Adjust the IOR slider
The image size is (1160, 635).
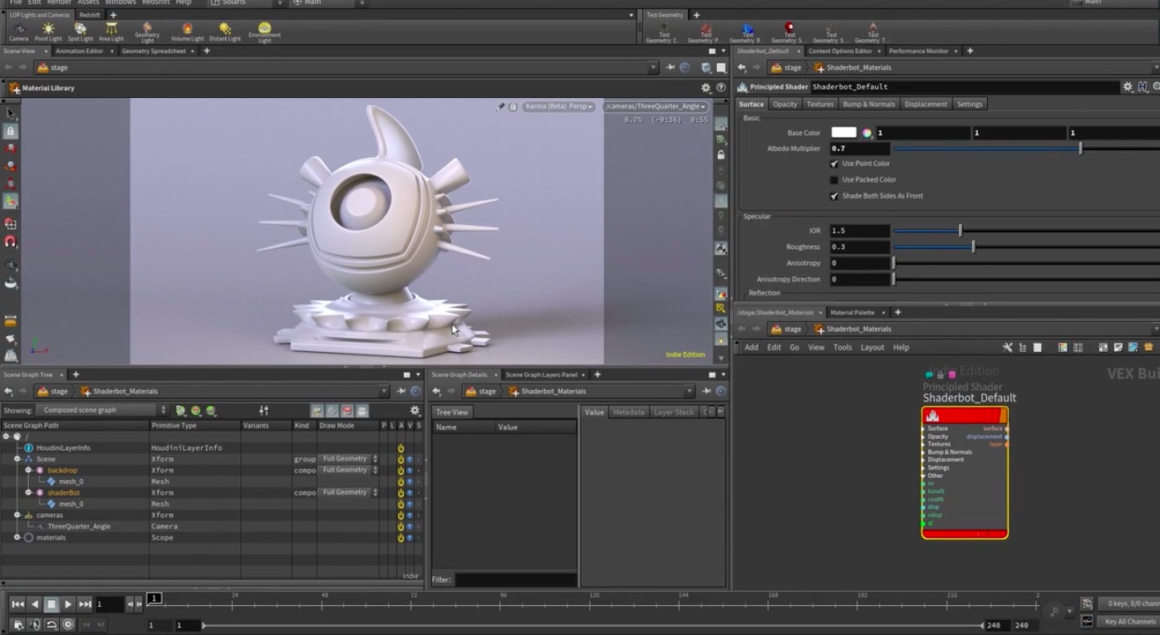coord(960,231)
